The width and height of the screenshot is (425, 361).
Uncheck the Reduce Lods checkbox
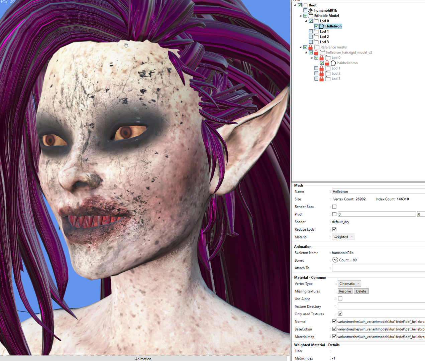(334, 229)
